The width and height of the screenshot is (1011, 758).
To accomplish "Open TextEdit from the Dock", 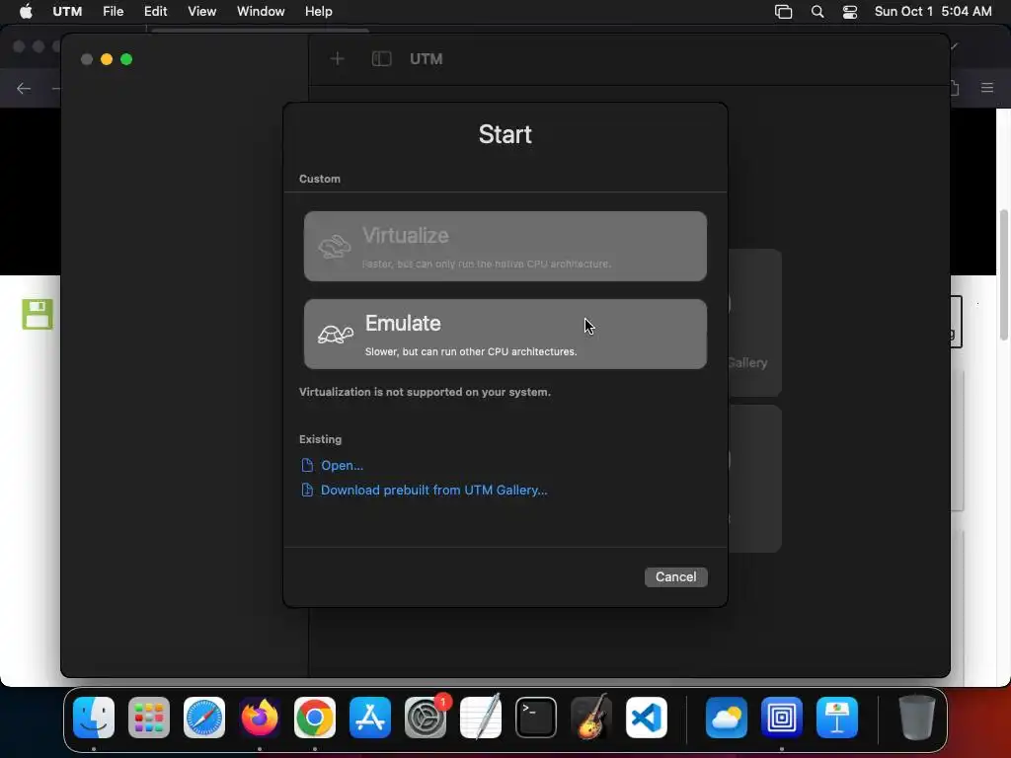I will click(x=481, y=718).
